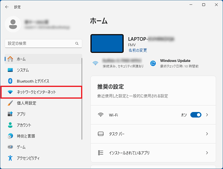The height and width of the screenshot is (169, 223).
Task: Open アクセシビリティ settings
Action: pos(43,158)
